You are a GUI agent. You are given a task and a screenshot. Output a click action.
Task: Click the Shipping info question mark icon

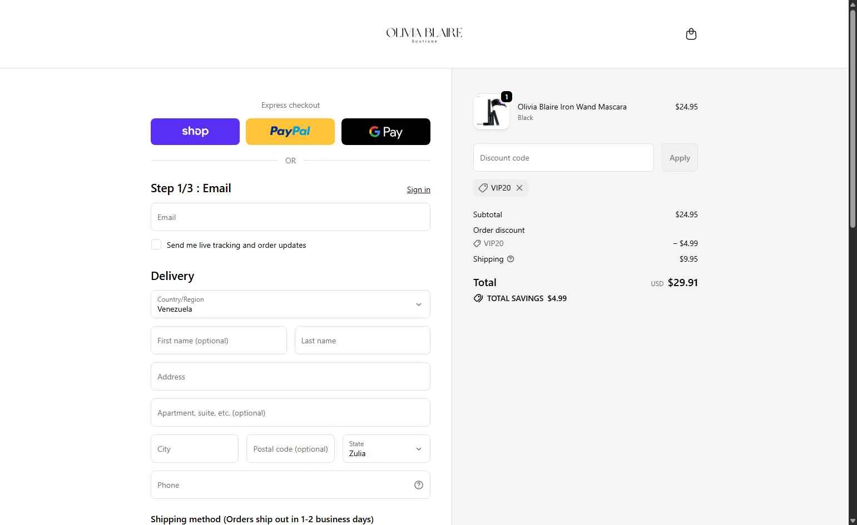point(511,259)
